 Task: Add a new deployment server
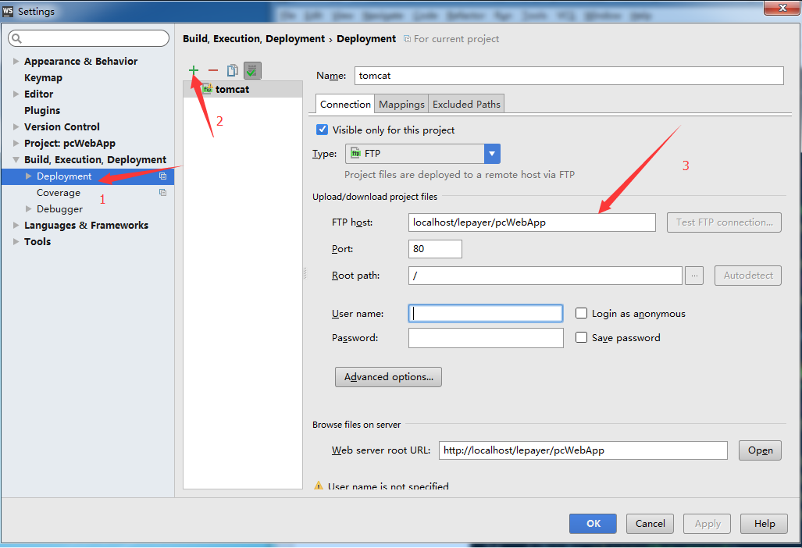(194, 70)
